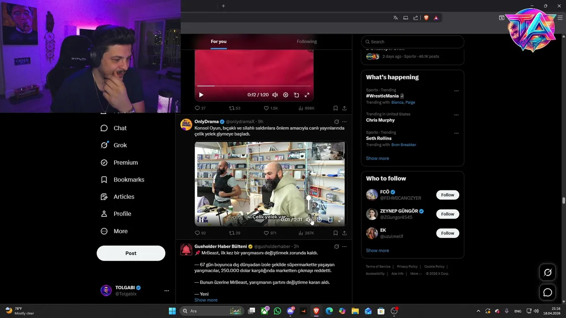Open Profile in the sidebar
The width and height of the screenshot is (566, 318).
115,214
